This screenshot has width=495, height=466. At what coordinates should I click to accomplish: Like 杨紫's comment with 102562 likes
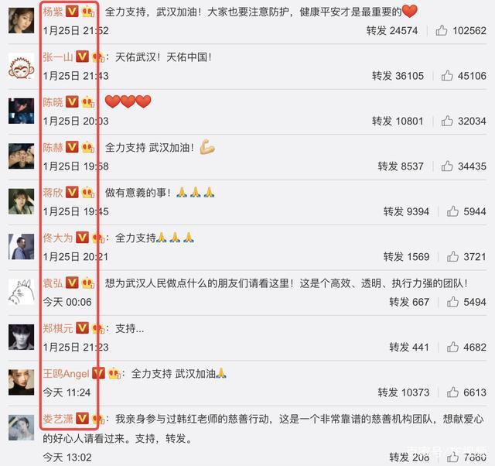(x=442, y=31)
